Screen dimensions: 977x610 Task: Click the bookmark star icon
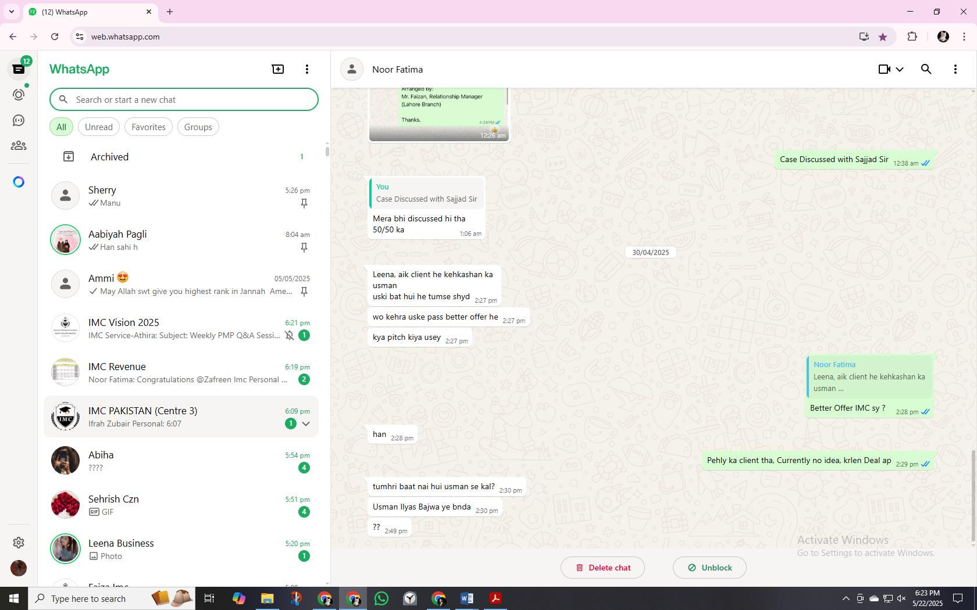(883, 37)
